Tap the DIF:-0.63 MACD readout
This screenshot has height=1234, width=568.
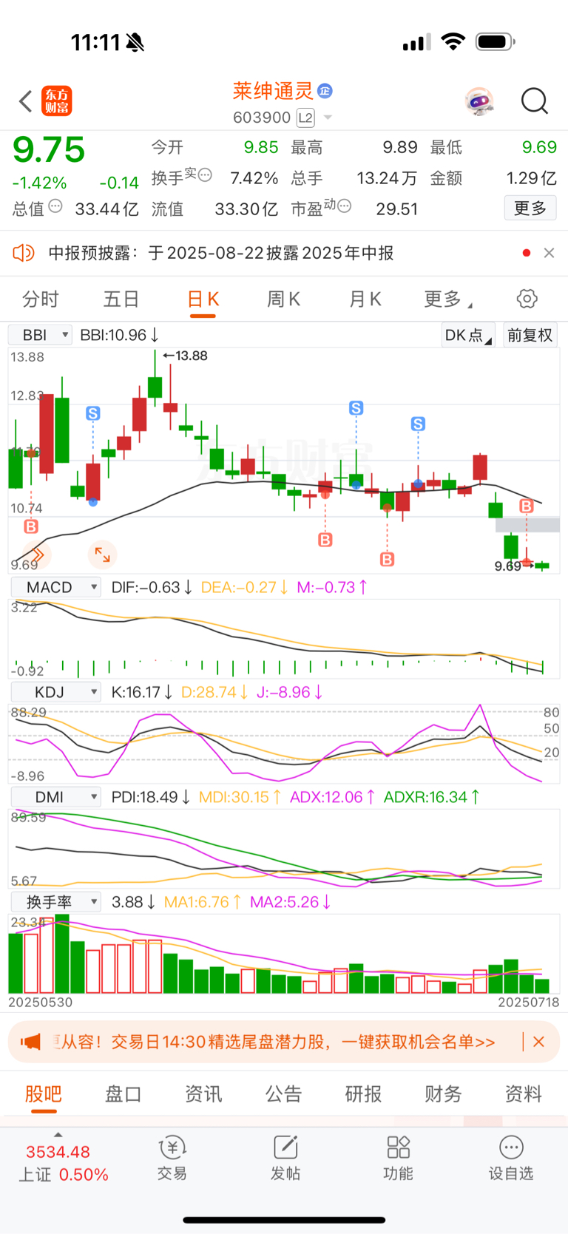tap(152, 587)
